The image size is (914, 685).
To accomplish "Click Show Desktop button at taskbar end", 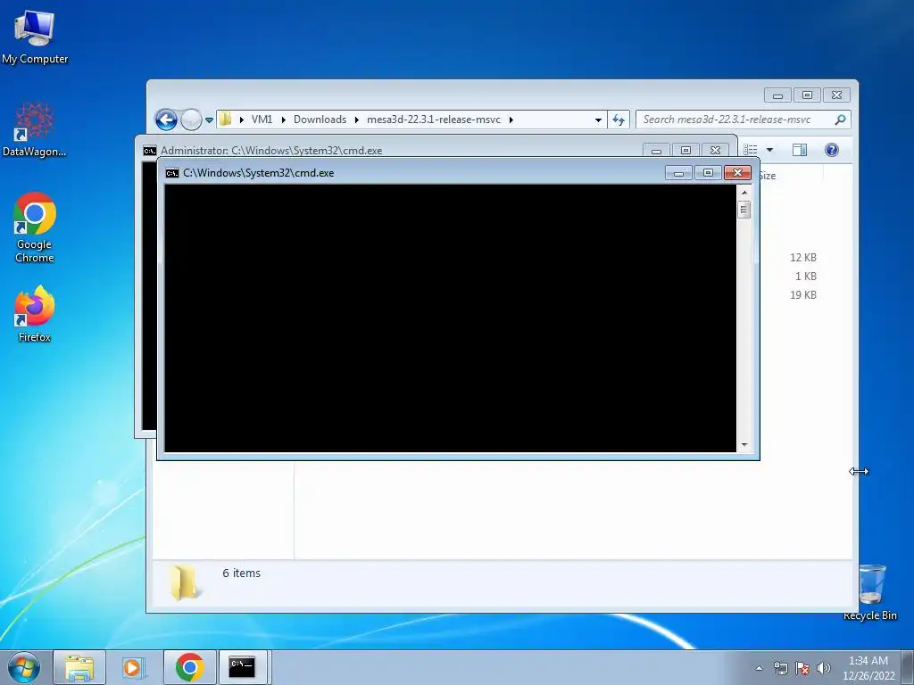I will 908,667.
